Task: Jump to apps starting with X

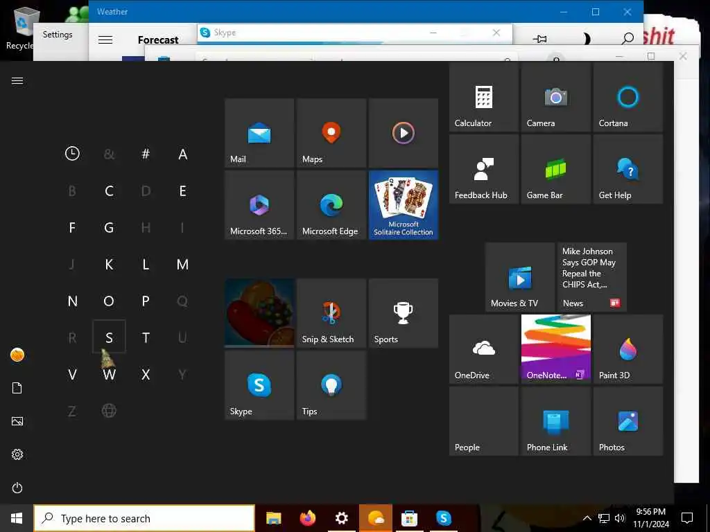Action: (146, 375)
